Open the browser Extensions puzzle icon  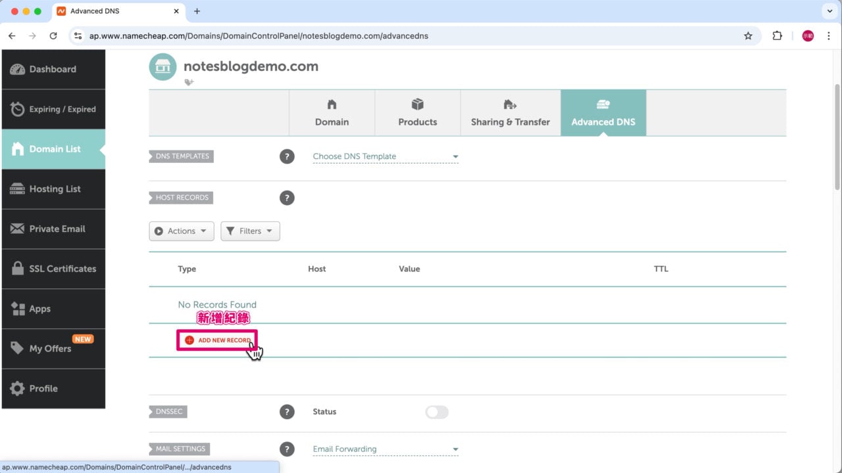click(777, 36)
